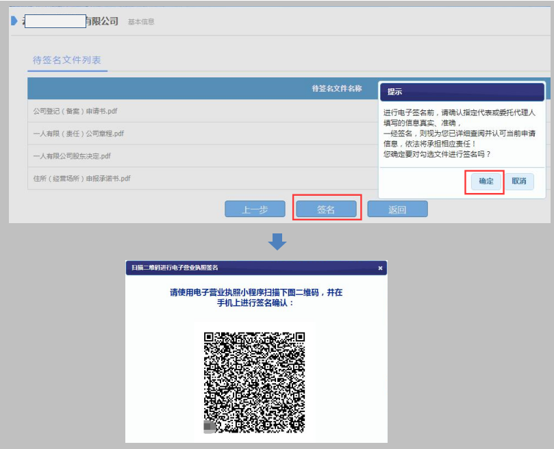The width and height of the screenshot is (554, 449).
Task: Click the 扫描二维码进行电子营业执照签名 title bar
Action: pos(256,268)
